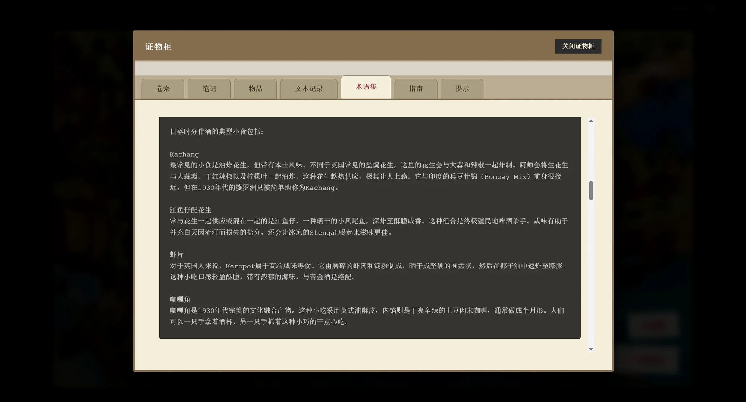Click the word Keropok
Screen dimensions: 746x402
[x=240, y=266]
